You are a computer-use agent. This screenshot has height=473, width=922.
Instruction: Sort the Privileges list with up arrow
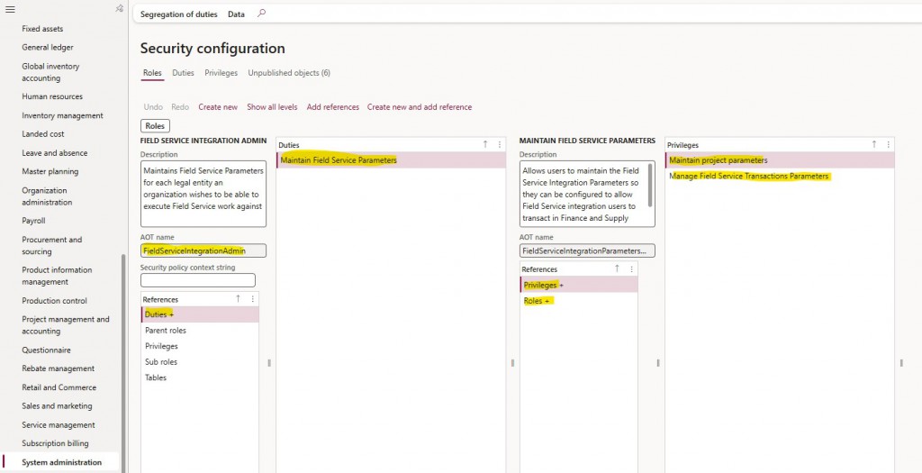click(x=873, y=144)
